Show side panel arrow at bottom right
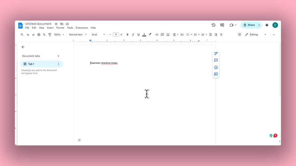 pyautogui.click(x=280, y=141)
